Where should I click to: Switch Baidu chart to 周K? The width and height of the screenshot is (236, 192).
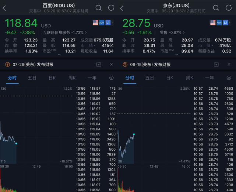[x=72, y=78]
